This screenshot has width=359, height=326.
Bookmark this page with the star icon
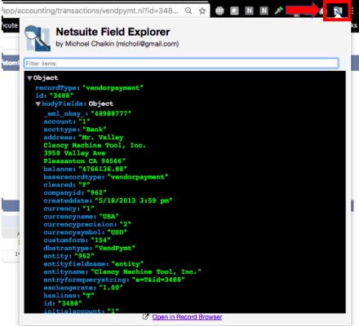pyautogui.click(x=202, y=11)
